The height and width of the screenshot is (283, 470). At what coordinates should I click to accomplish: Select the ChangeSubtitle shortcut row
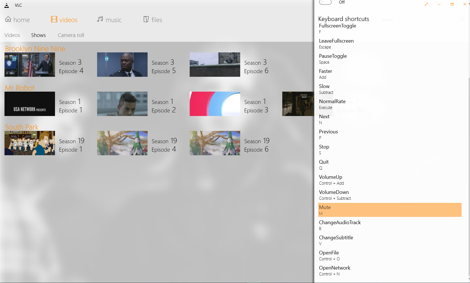click(390, 240)
